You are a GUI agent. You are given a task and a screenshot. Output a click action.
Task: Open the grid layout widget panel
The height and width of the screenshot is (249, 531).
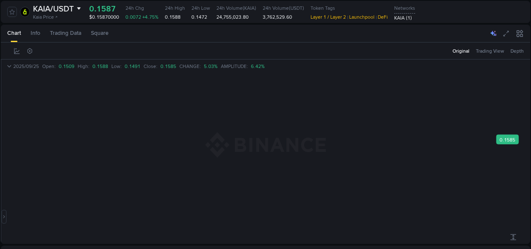pyautogui.click(x=520, y=33)
